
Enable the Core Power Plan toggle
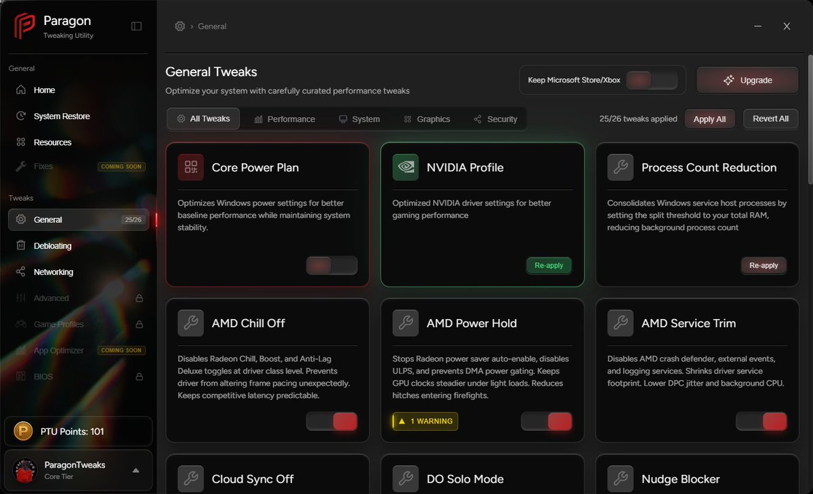tap(331, 266)
